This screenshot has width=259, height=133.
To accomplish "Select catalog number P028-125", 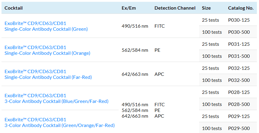I will [x=239, y=92].
